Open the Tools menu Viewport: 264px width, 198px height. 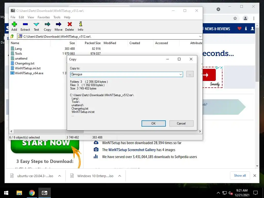pyautogui.click(x=57, y=17)
